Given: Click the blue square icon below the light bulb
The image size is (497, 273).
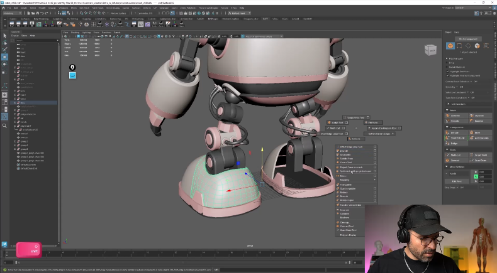Looking at the screenshot, I should 72,75.
